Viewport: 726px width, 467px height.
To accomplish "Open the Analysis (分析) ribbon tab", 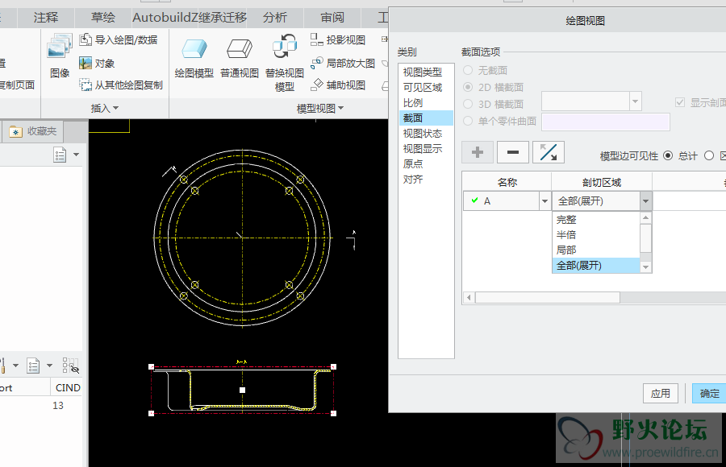I will tap(275, 18).
